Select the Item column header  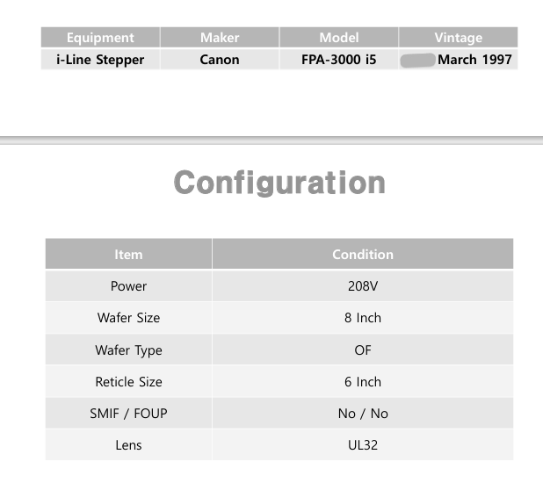tap(128, 255)
